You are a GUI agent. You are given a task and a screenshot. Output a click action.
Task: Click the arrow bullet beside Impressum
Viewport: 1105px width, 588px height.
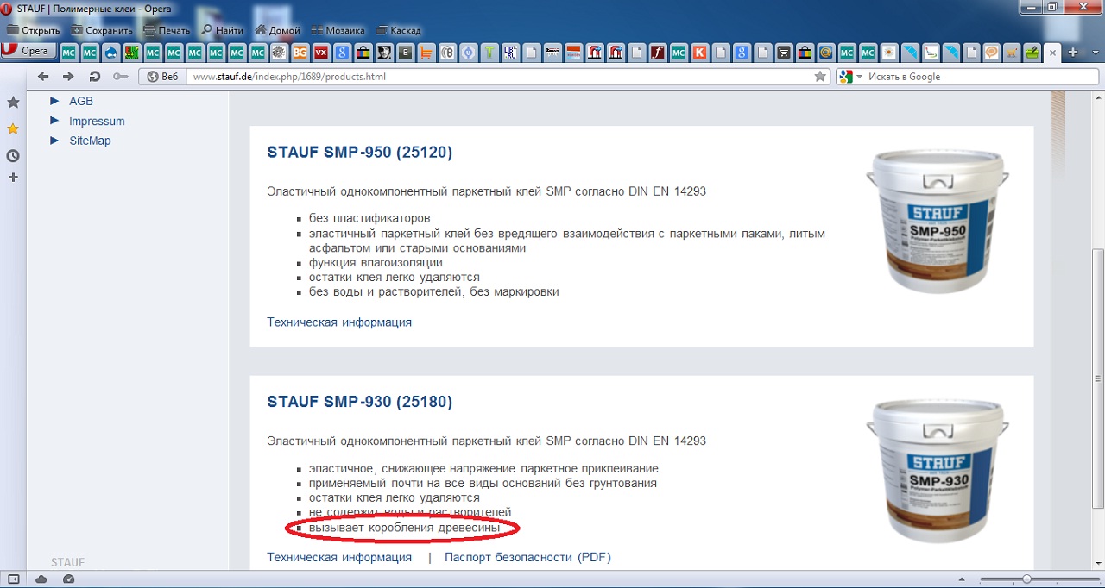(x=54, y=121)
